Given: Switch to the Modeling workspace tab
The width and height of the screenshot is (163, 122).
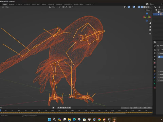Looking at the screenshot, I should pos(12,4).
